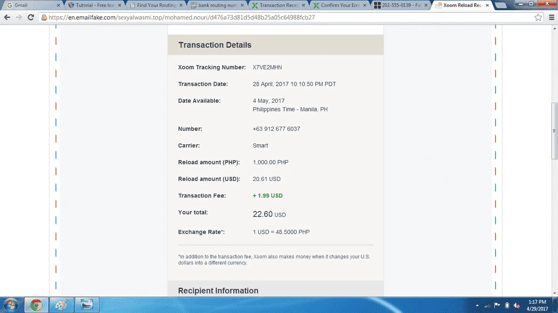Select tracking number X7VE2MHN
The width and height of the screenshot is (558, 313).
267,67
